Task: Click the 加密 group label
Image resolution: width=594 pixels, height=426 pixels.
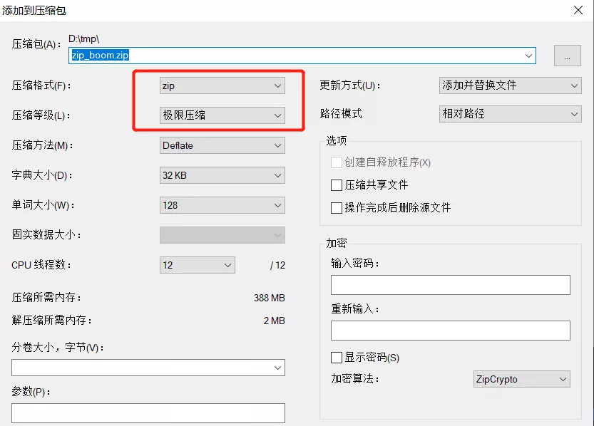Action: [x=337, y=243]
